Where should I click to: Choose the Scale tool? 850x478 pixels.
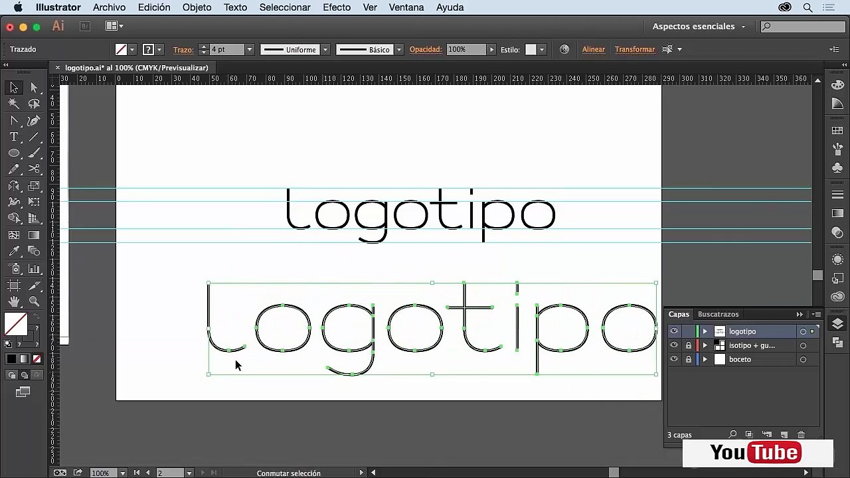34,186
